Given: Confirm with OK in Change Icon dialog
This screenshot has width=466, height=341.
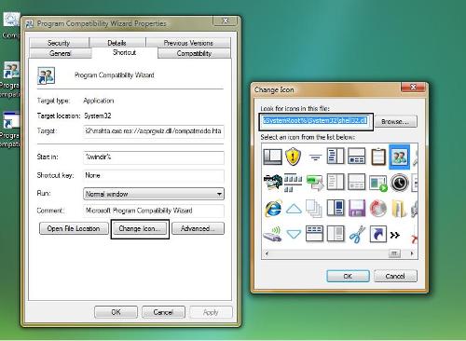Looking at the screenshot, I should [348, 276].
